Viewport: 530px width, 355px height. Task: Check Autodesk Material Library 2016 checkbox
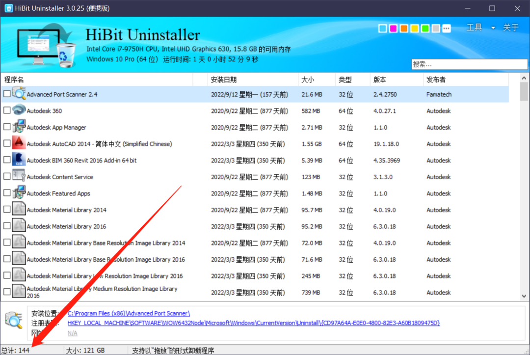[7, 226]
